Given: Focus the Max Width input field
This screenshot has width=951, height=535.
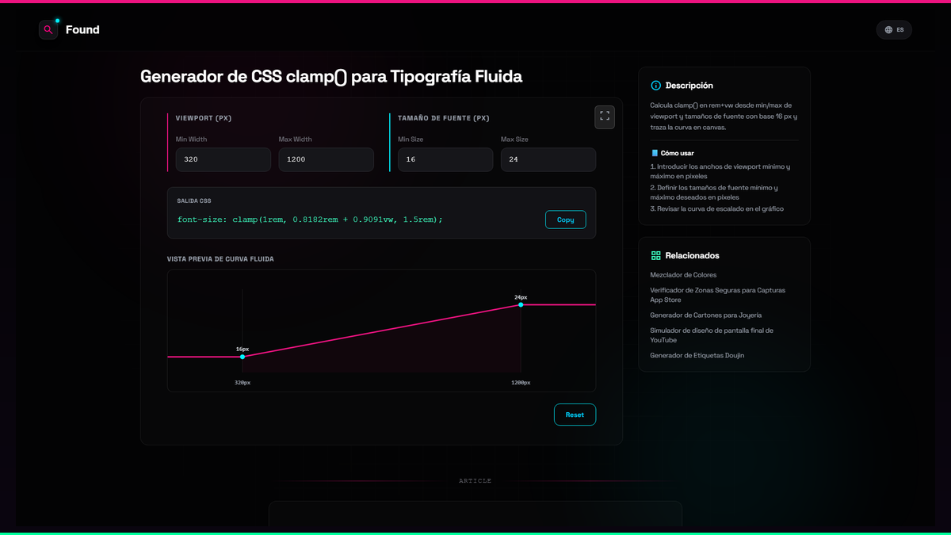Looking at the screenshot, I should click(327, 159).
